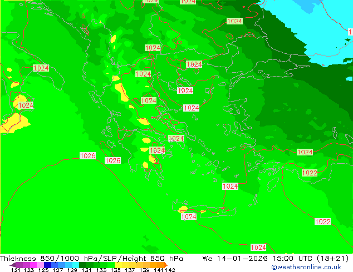
Task: Click legend value 123
Action: 29,270
